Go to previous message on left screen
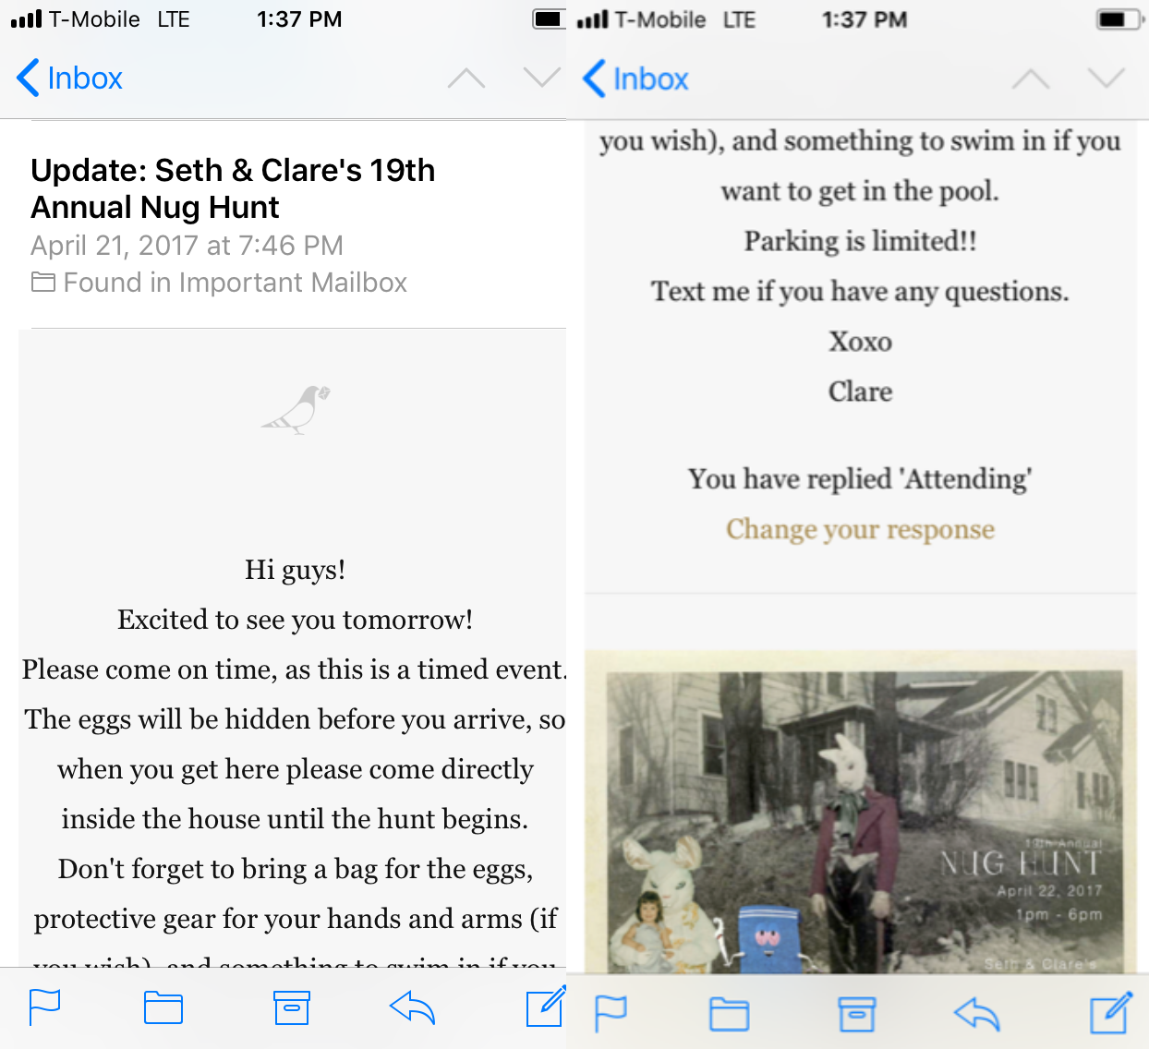 pos(466,78)
